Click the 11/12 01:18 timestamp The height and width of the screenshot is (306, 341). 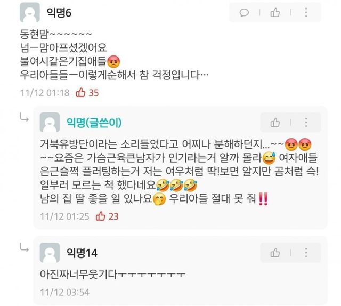(x=45, y=93)
